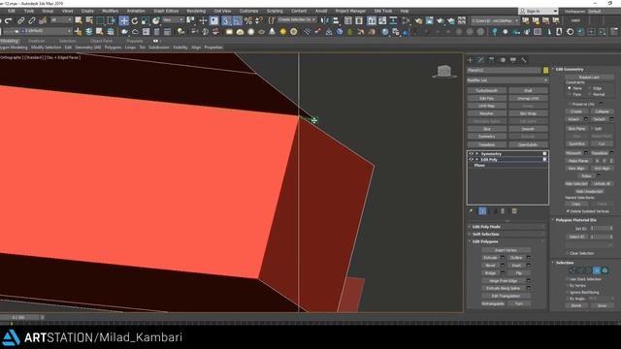This screenshot has height=349, width=621.
Task: Toggle the Percent Snap icon
Action: (248, 20)
